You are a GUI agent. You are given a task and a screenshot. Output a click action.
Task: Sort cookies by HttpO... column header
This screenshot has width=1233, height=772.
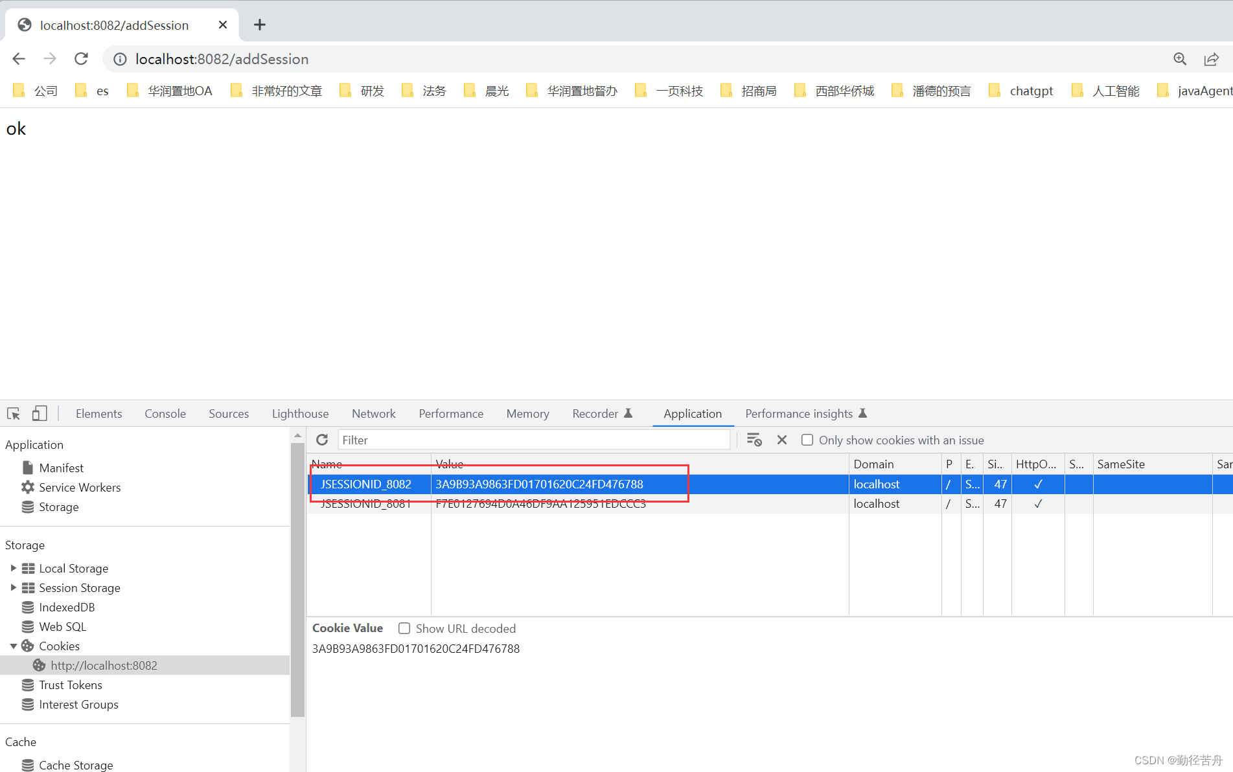[1038, 464]
